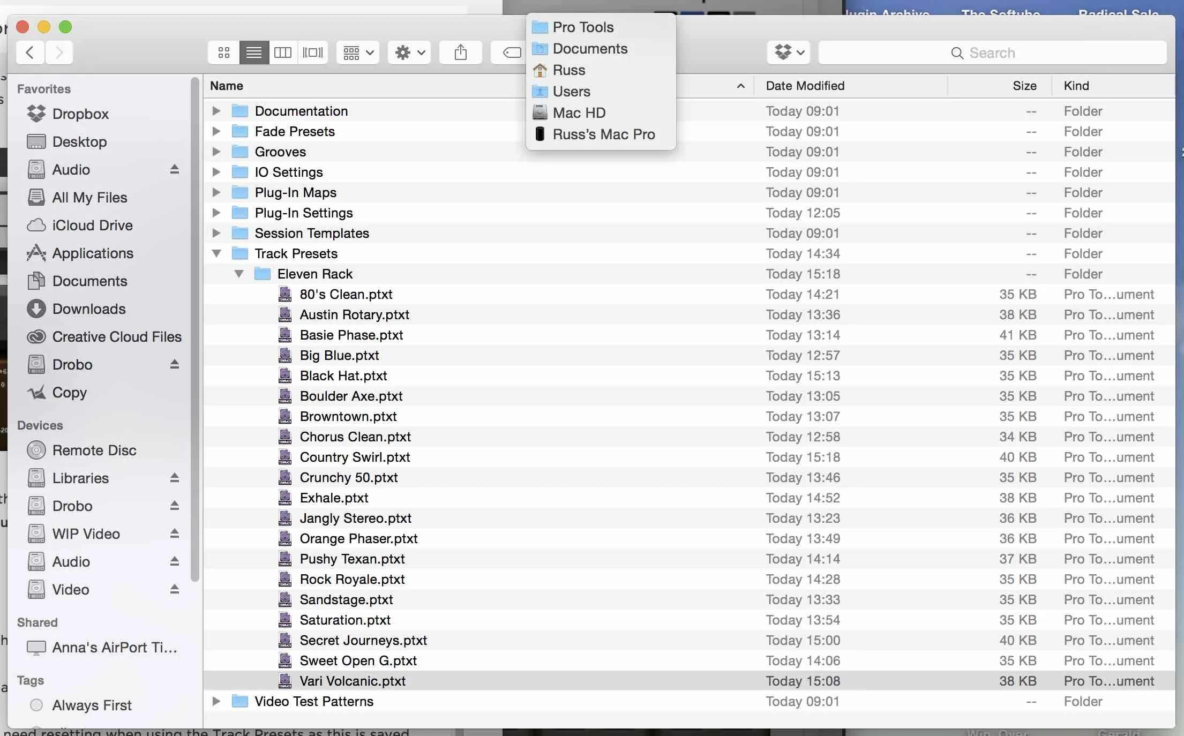Screen dimensions: 1184x736
Task: Eject the Audio volume under Favorites
Action: pyautogui.click(x=174, y=170)
